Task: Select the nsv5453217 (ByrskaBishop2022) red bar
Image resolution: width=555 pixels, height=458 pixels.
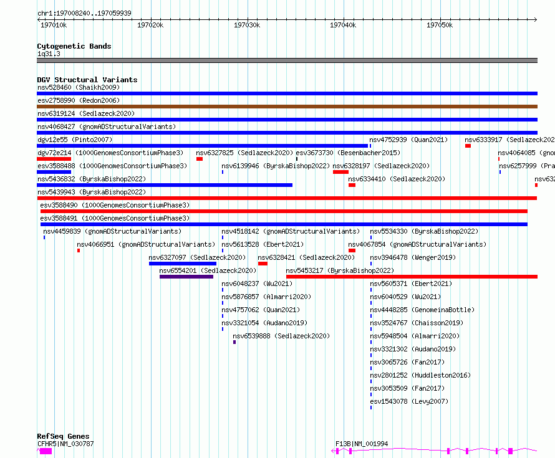Action: pos(412,277)
